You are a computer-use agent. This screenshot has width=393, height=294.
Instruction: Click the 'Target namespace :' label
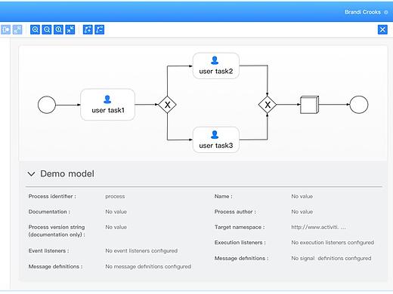240,227
